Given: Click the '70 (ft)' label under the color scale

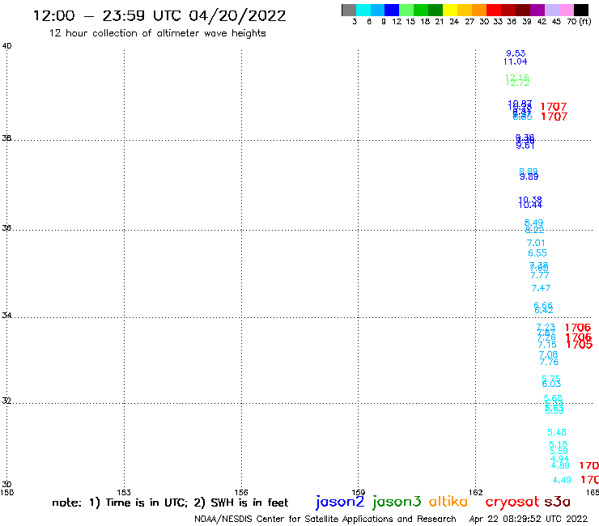Looking at the screenshot, I should 579,22.
